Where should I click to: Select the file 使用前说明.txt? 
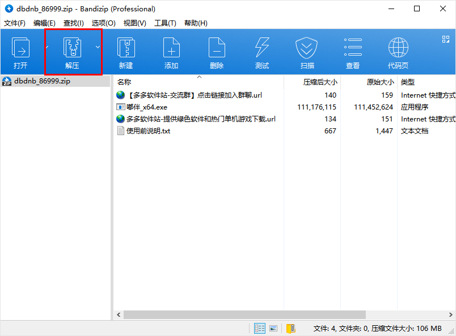coord(149,131)
